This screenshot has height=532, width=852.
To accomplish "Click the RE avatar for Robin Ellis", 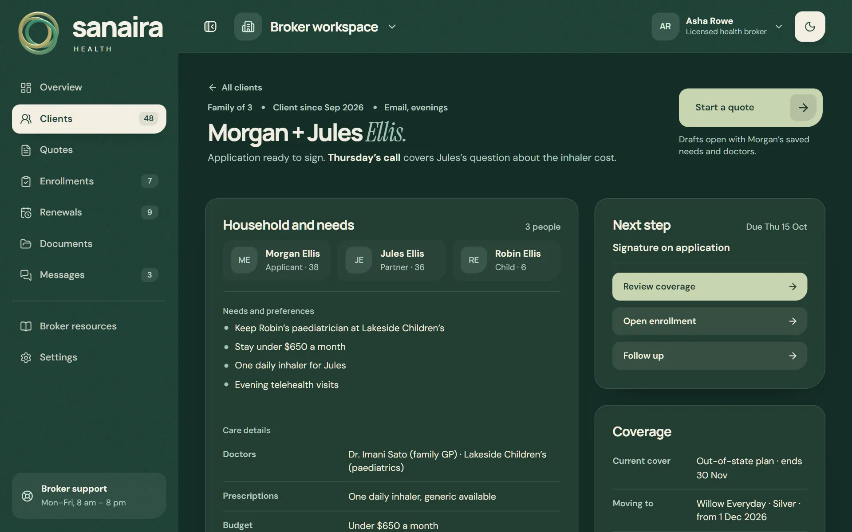I will pyautogui.click(x=474, y=260).
